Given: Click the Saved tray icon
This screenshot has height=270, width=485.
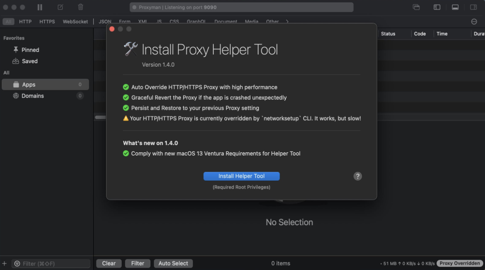Looking at the screenshot, I should 16,61.
